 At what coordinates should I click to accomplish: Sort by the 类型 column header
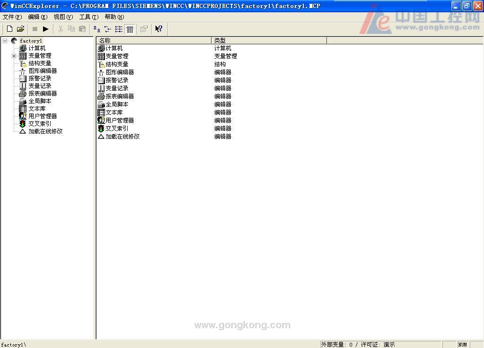[x=269, y=41]
